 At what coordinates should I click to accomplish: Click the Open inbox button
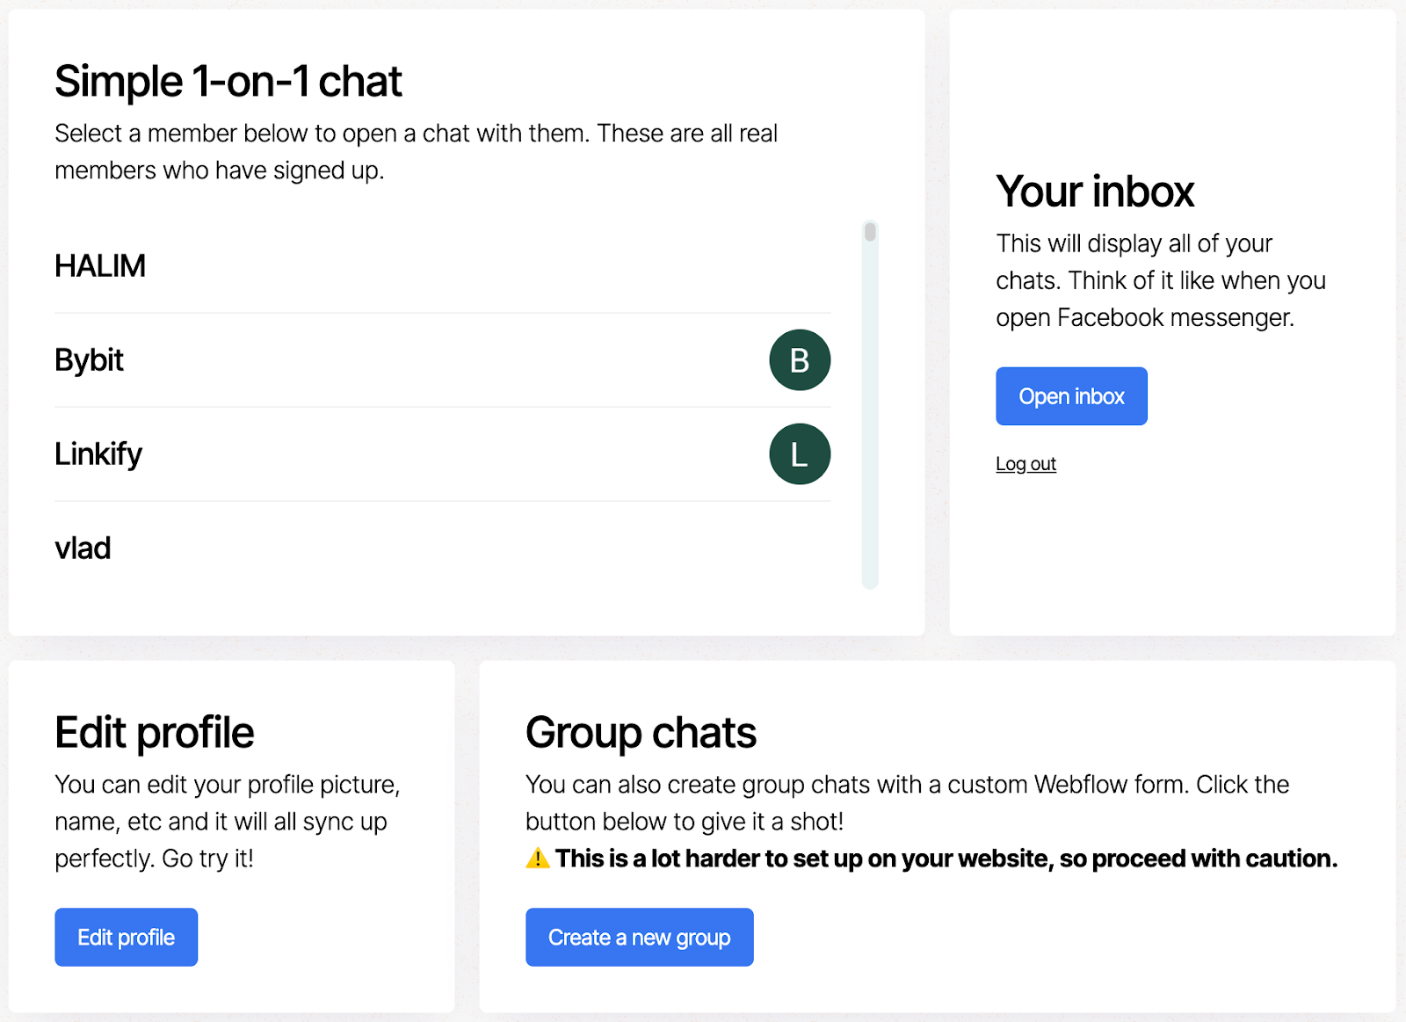1070,395
